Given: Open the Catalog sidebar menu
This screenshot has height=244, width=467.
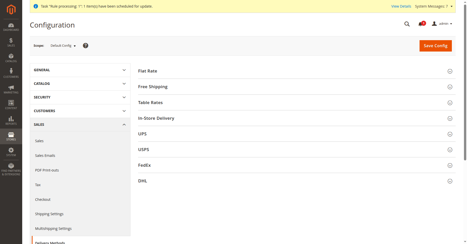Looking at the screenshot, I should [11, 58].
